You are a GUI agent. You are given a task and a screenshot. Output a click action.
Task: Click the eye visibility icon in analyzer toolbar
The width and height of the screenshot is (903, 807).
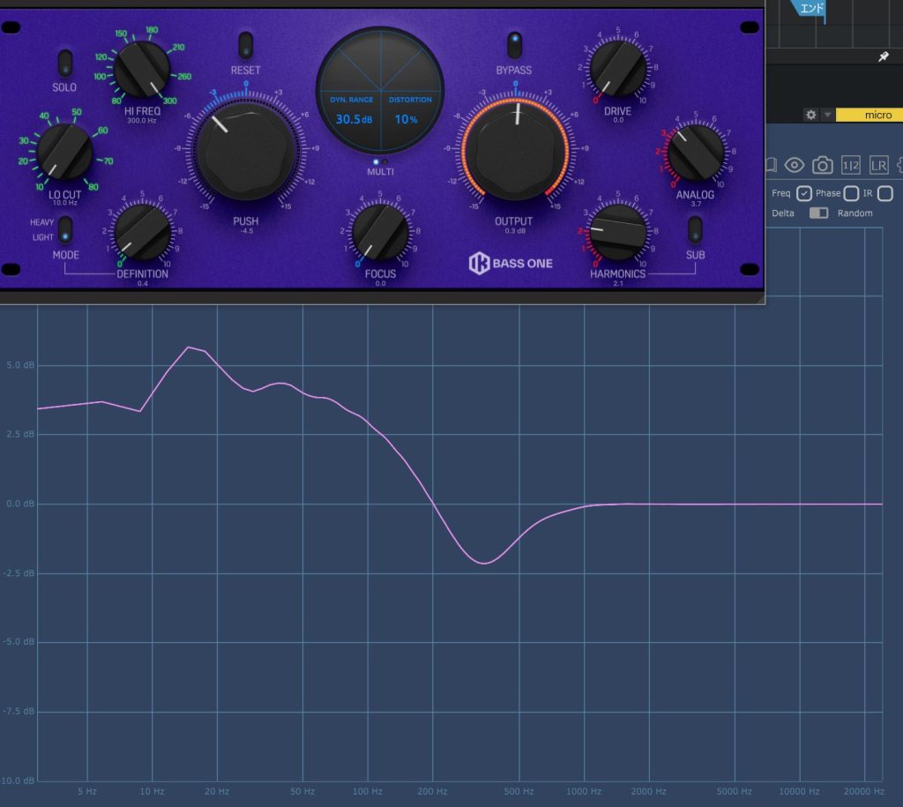(795, 165)
